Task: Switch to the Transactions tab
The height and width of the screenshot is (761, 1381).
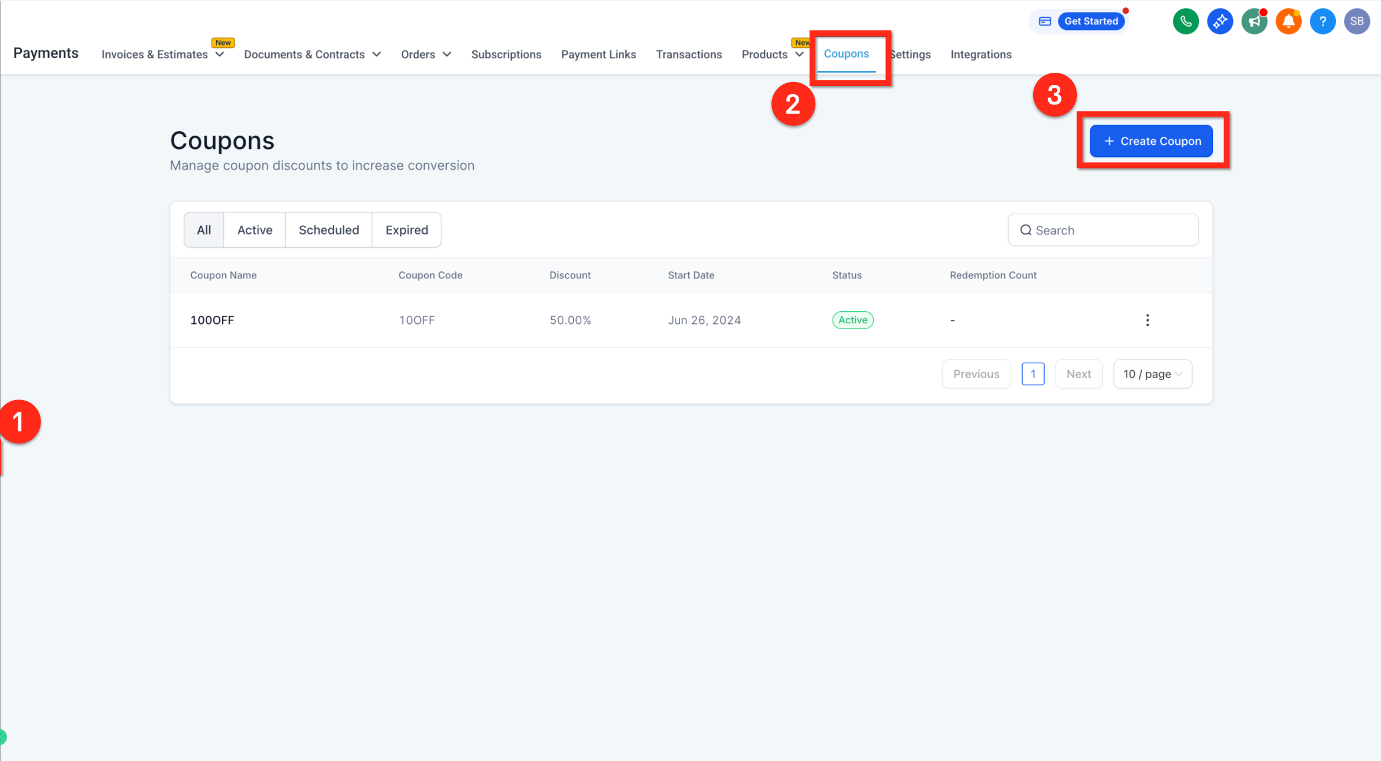Action: pos(689,54)
